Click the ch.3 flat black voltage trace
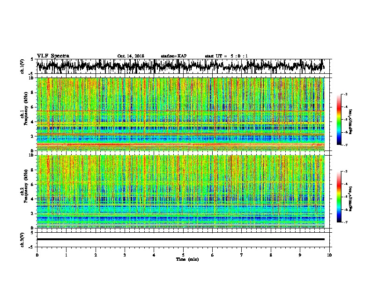This screenshot has width=371, height=286. tap(181, 239)
